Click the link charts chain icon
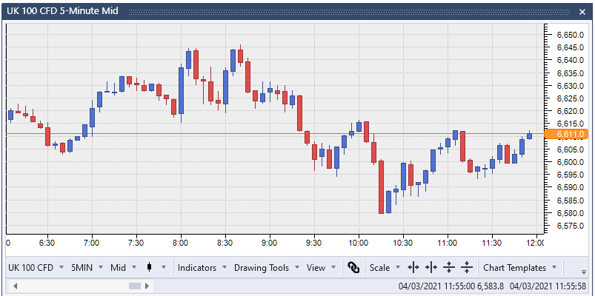 click(x=353, y=268)
